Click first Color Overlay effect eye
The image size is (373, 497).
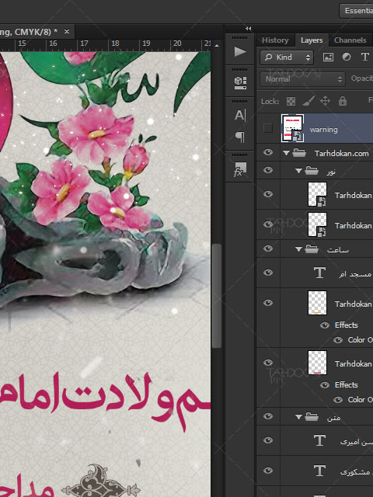(338, 340)
